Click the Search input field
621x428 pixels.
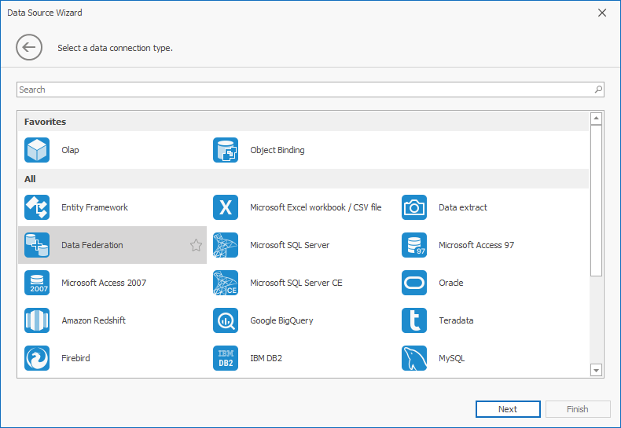pos(303,90)
